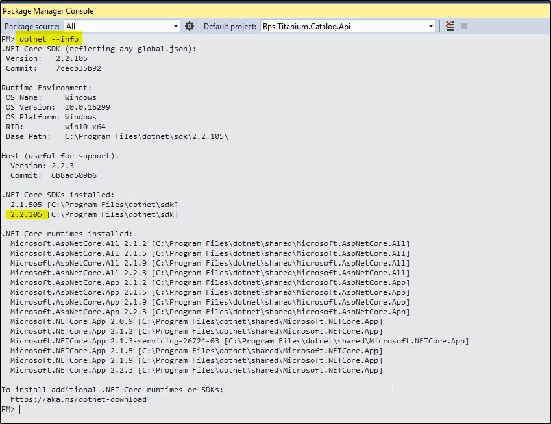This screenshot has width=551, height=424.
Task: Select the OS Version value 10.0.16299
Action: coord(88,106)
